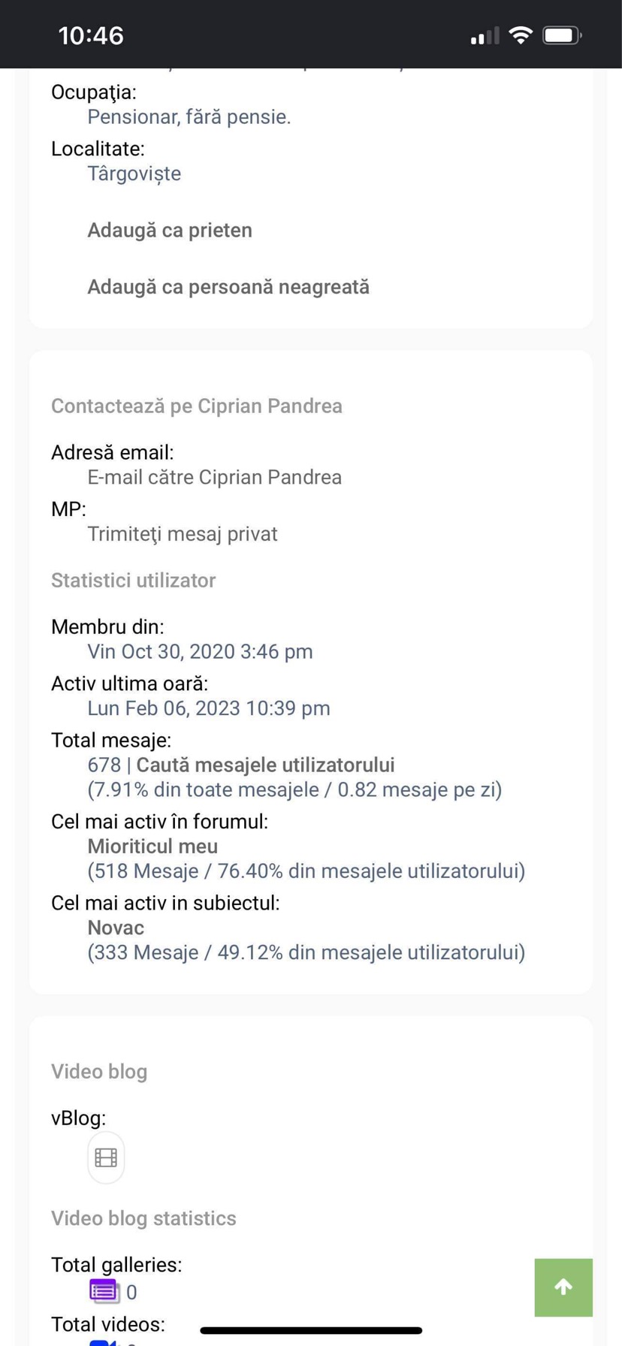Tap the green scroll-to-top arrow button
Image resolution: width=622 pixels, height=1346 pixels.
[563, 1287]
